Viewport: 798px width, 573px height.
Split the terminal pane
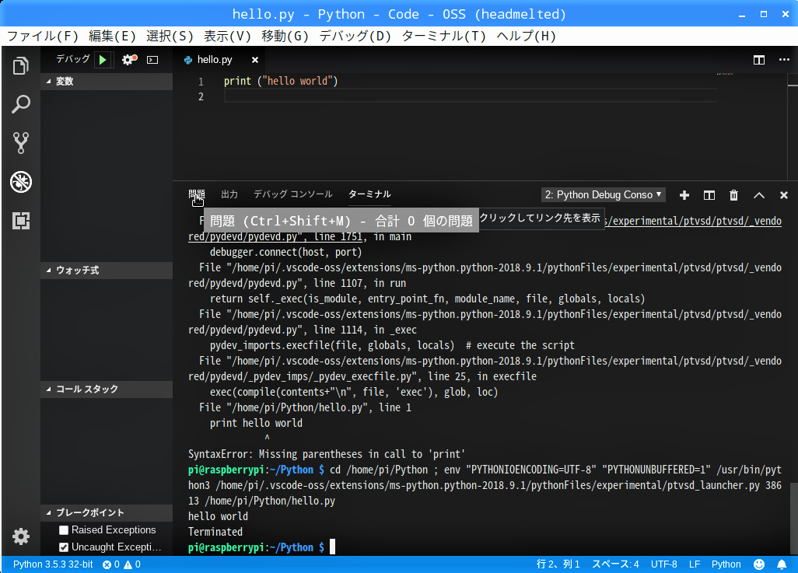709,195
